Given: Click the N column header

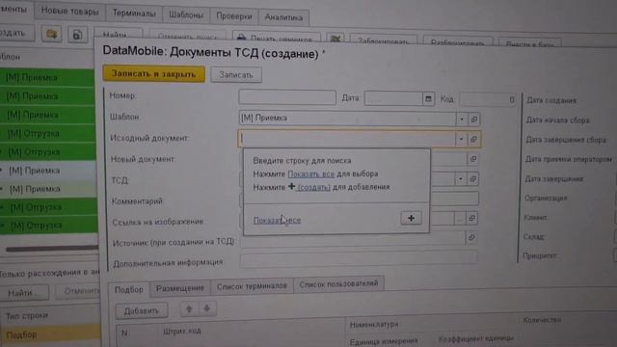Looking at the screenshot, I should click(124, 333).
